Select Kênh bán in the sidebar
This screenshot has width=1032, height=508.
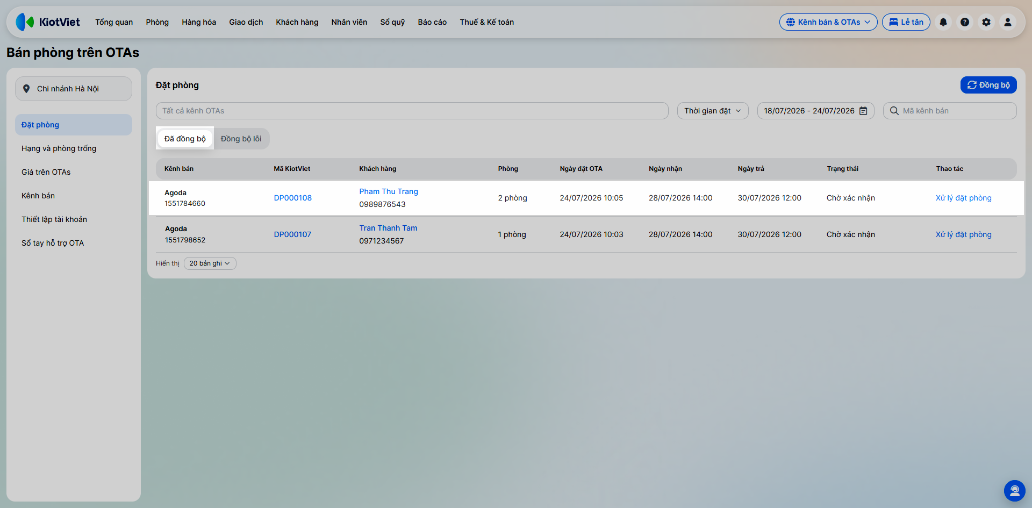tap(74, 196)
